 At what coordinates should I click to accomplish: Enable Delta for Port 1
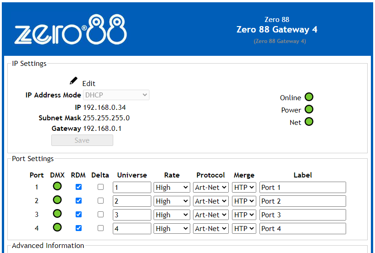[101, 187]
